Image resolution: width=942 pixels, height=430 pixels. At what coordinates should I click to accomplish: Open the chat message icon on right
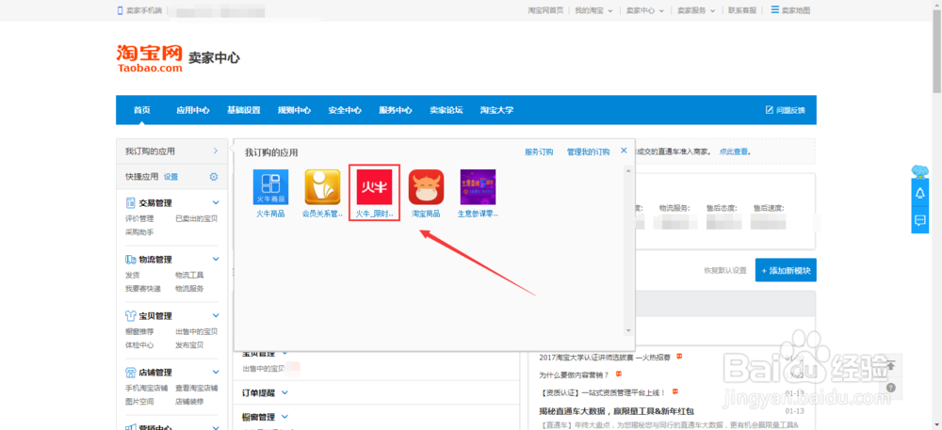click(x=919, y=220)
